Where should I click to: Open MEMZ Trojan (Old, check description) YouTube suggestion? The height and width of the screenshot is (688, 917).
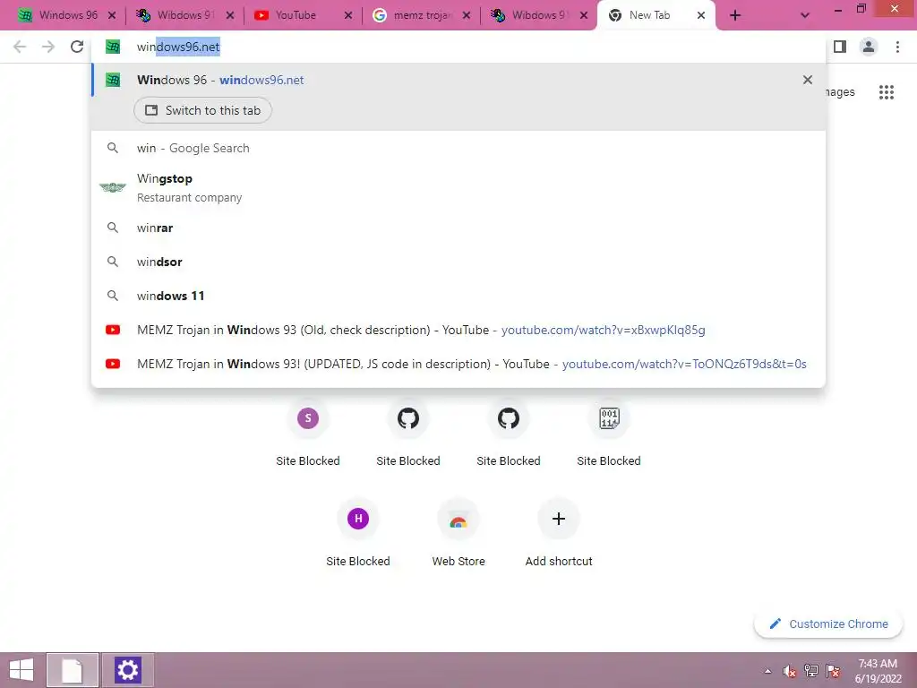pos(458,330)
